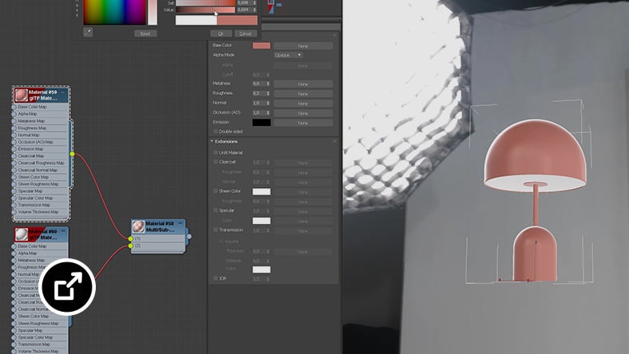Click the Value slider in color selector
This screenshot has width=629, height=354.
pos(206,11)
